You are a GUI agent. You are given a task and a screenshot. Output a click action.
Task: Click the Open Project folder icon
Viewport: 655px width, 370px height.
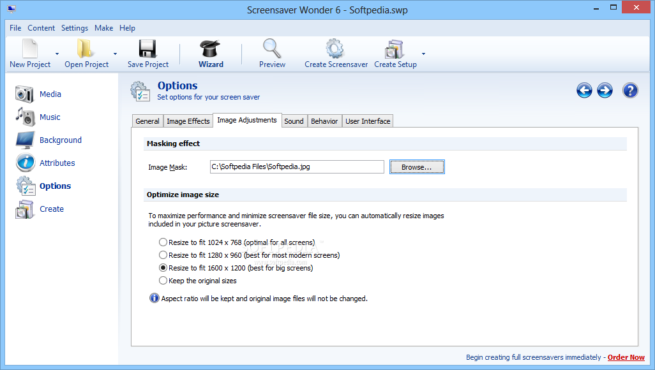click(x=85, y=48)
